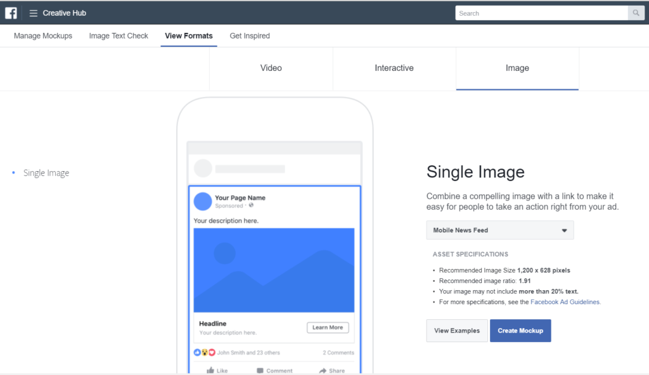The height and width of the screenshot is (375, 649).
Task: Go to the Get Inspired tab
Action: coord(250,35)
